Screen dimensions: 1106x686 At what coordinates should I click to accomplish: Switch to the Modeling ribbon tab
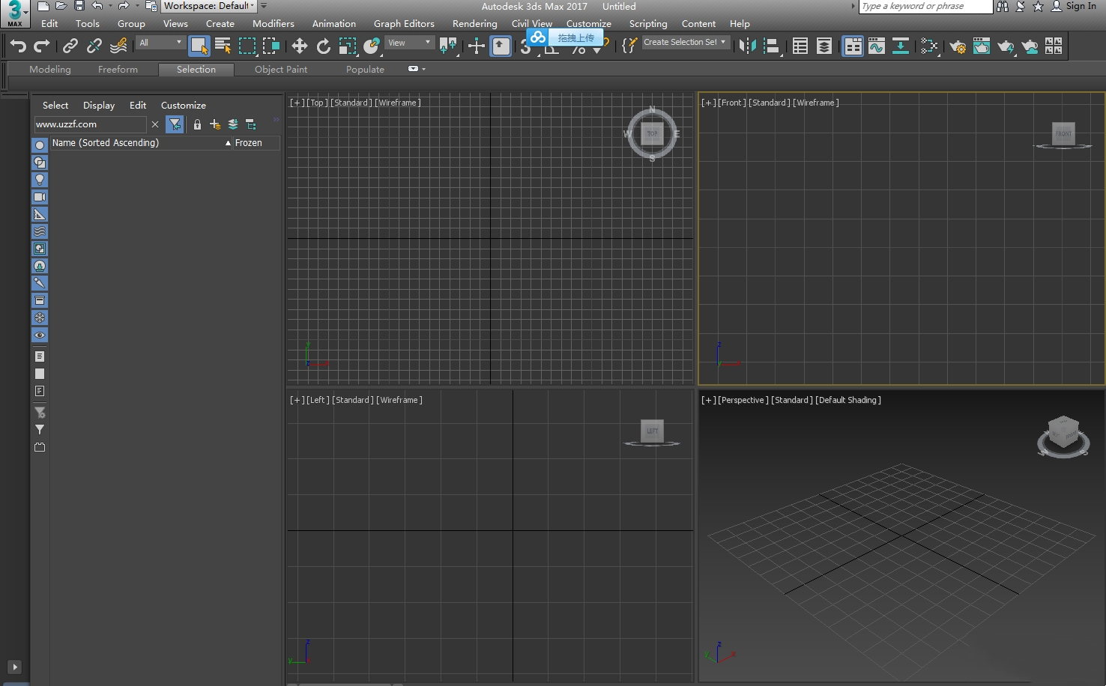pyautogui.click(x=50, y=69)
